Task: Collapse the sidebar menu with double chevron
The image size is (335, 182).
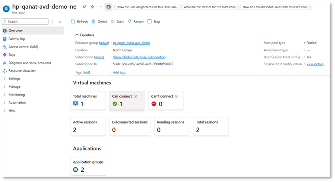Action: (x=60, y=22)
